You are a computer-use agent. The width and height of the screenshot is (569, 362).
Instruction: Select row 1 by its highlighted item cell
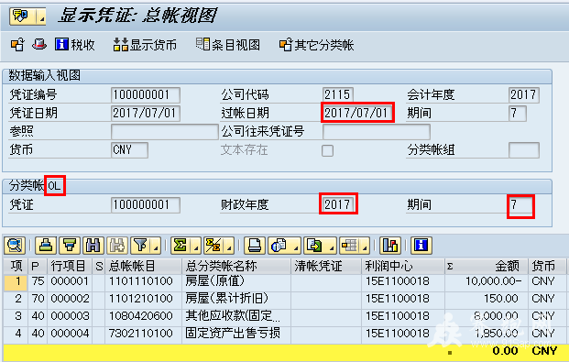[16, 282]
